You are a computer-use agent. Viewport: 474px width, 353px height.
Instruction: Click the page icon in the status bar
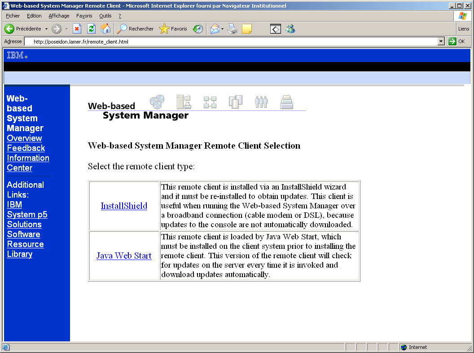[x=6, y=347]
